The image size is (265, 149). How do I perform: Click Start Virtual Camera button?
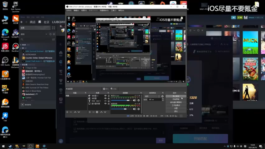coord(176,102)
